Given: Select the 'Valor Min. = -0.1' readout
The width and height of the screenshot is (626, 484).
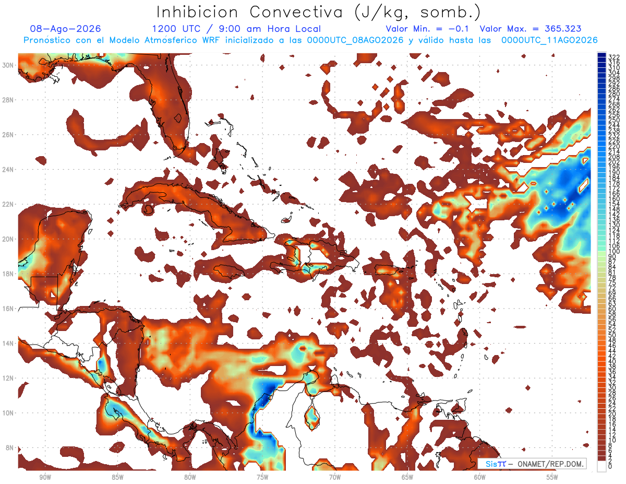Looking at the screenshot, I should 428,29.
